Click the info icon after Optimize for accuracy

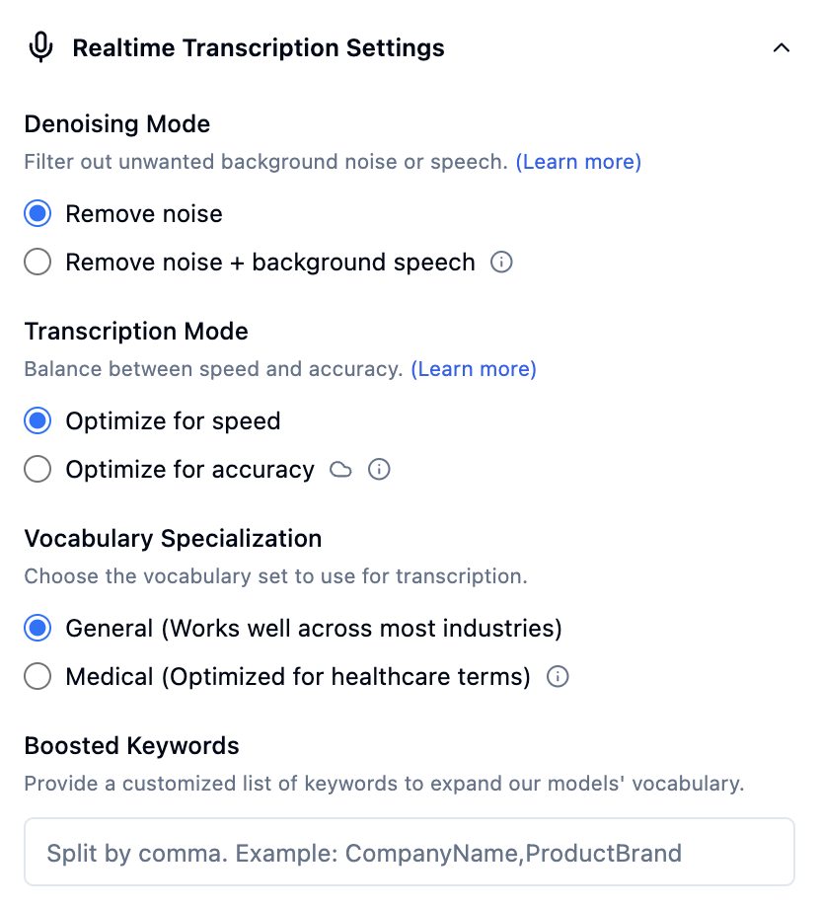[x=379, y=469]
